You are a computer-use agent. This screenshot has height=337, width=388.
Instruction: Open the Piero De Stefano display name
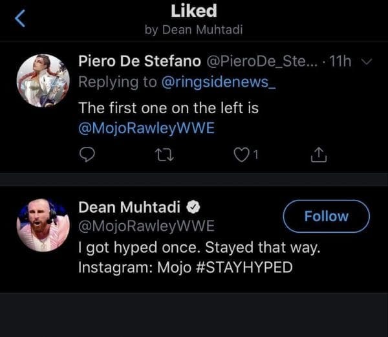138,61
